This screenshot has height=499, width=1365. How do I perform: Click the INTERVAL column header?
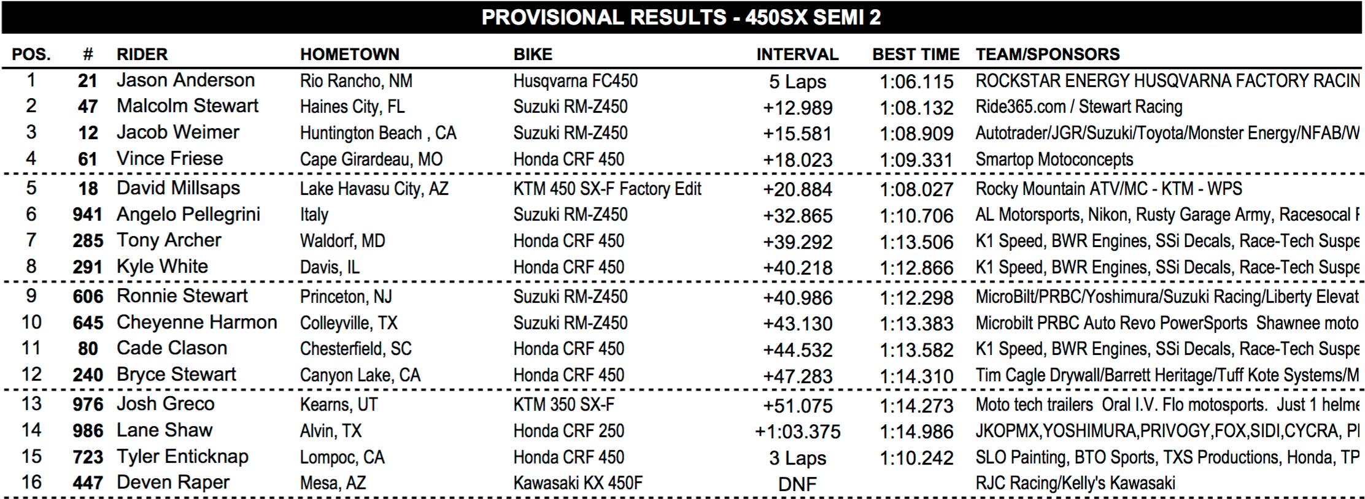797,54
